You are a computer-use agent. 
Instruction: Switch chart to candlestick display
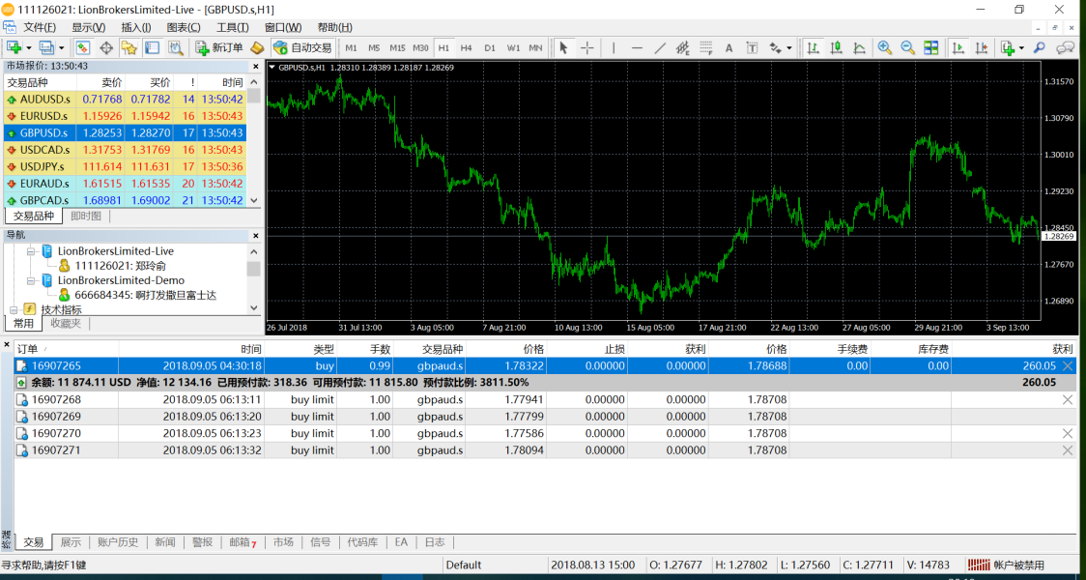tap(835, 47)
